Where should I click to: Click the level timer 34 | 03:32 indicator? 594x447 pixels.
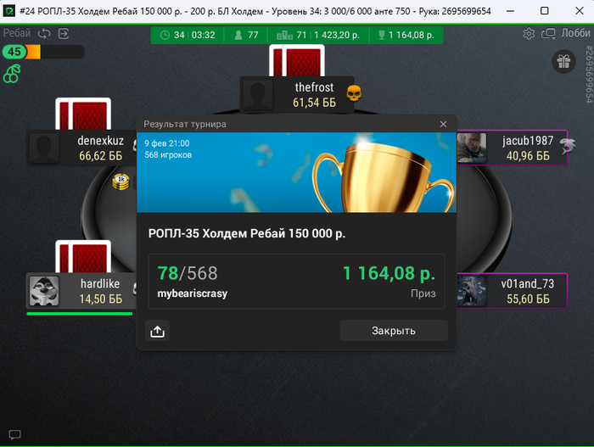point(188,36)
